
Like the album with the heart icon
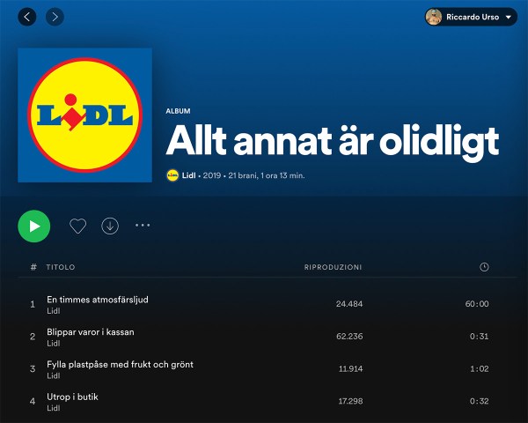[77, 226]
